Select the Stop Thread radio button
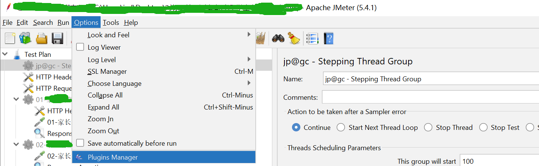This screenshot has width=539, height=166. [428, 127]
